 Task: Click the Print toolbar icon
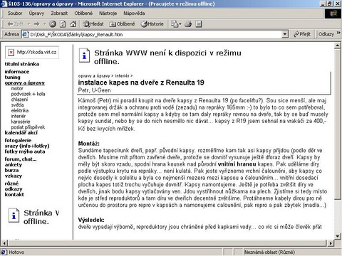[x=188, y=24]
